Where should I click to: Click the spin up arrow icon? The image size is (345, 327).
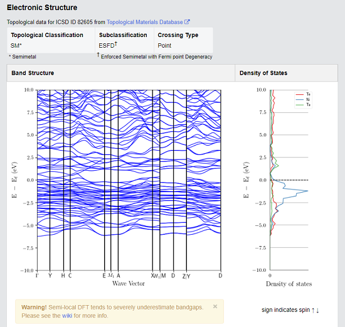[313, 310]
